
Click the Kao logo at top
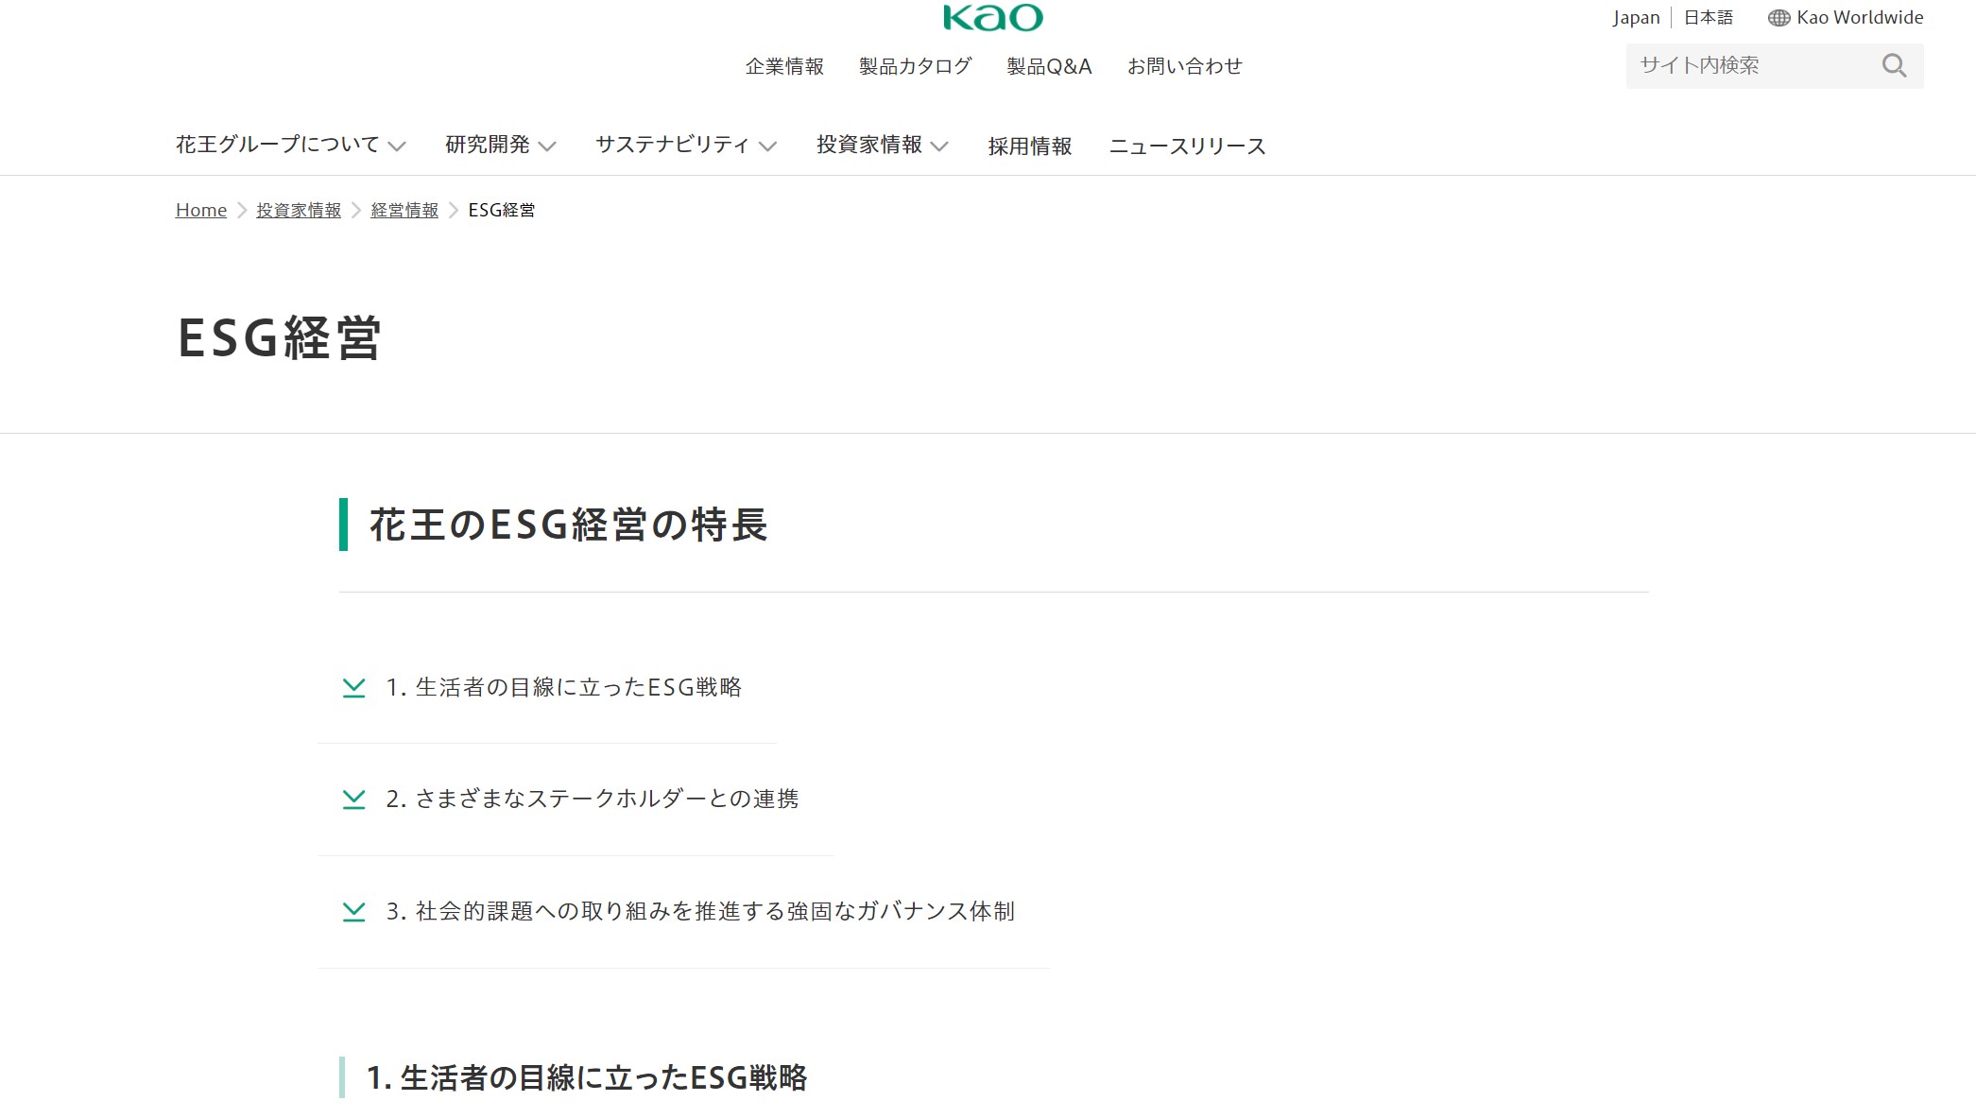[992, 17]
